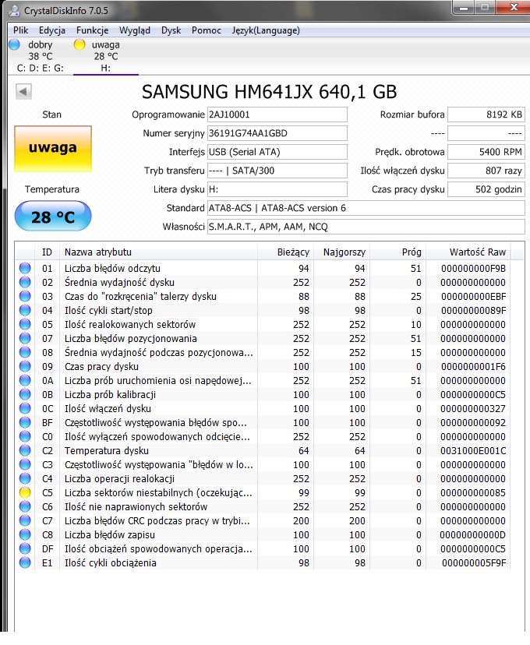Click the power-on hours field '502 godzin'
The width and height of the screenshot is (530, 645).
(x=486, y=189)
